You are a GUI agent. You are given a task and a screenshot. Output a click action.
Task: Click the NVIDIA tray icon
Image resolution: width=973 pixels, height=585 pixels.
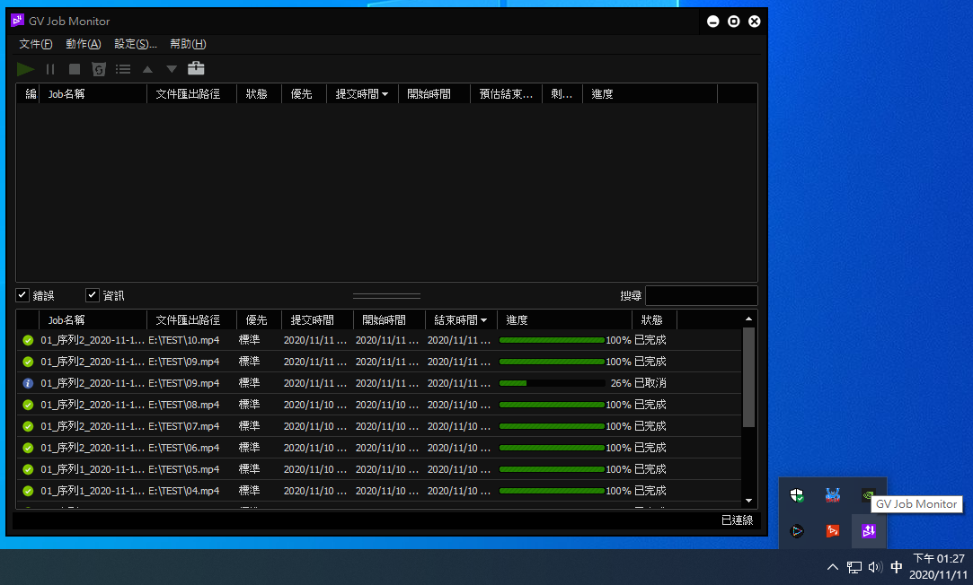coord(867,495)
